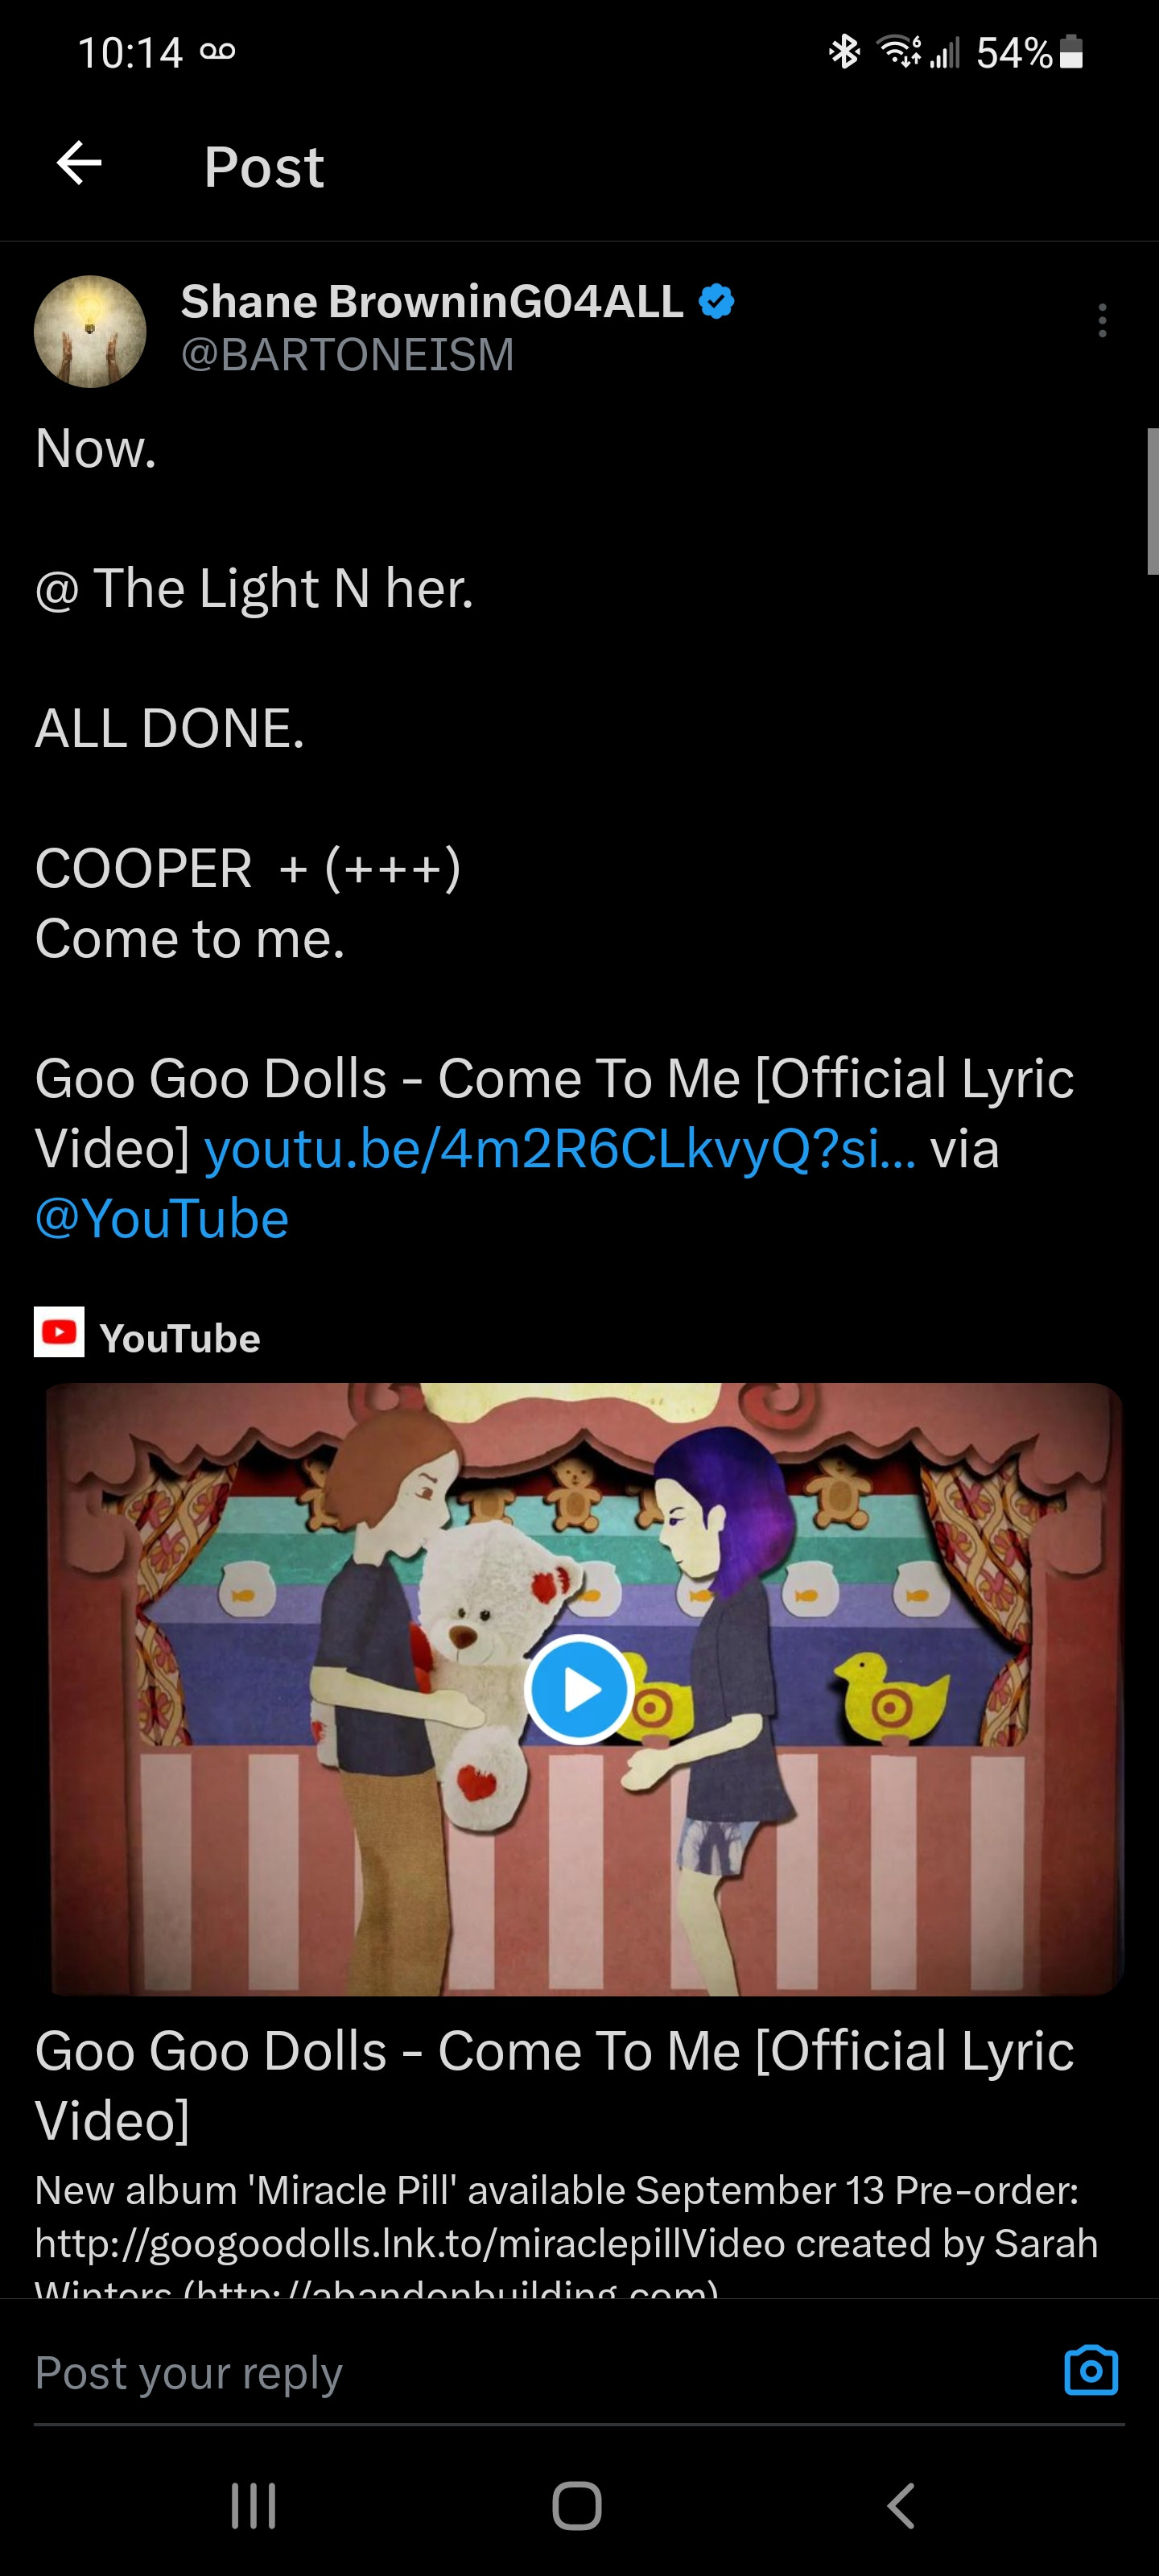Viewport: 1159px width, 2576px height.
Task: Open Android recent apps button
Action: click(253, 2505)
